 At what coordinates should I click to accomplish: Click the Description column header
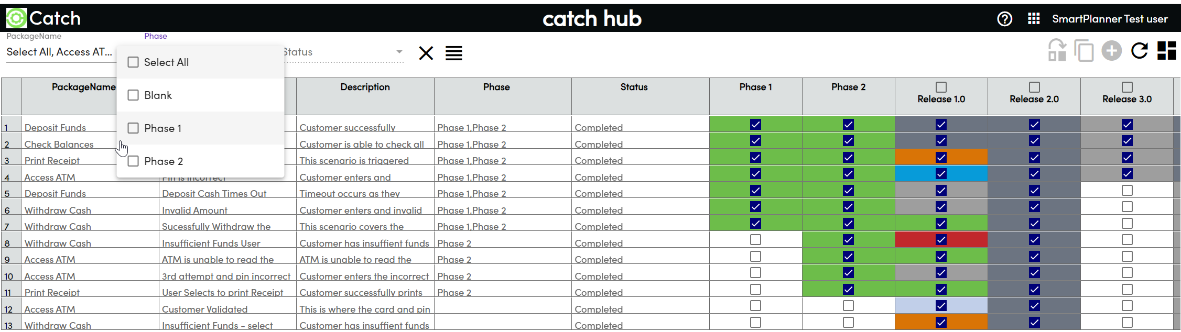pos(365,87)
